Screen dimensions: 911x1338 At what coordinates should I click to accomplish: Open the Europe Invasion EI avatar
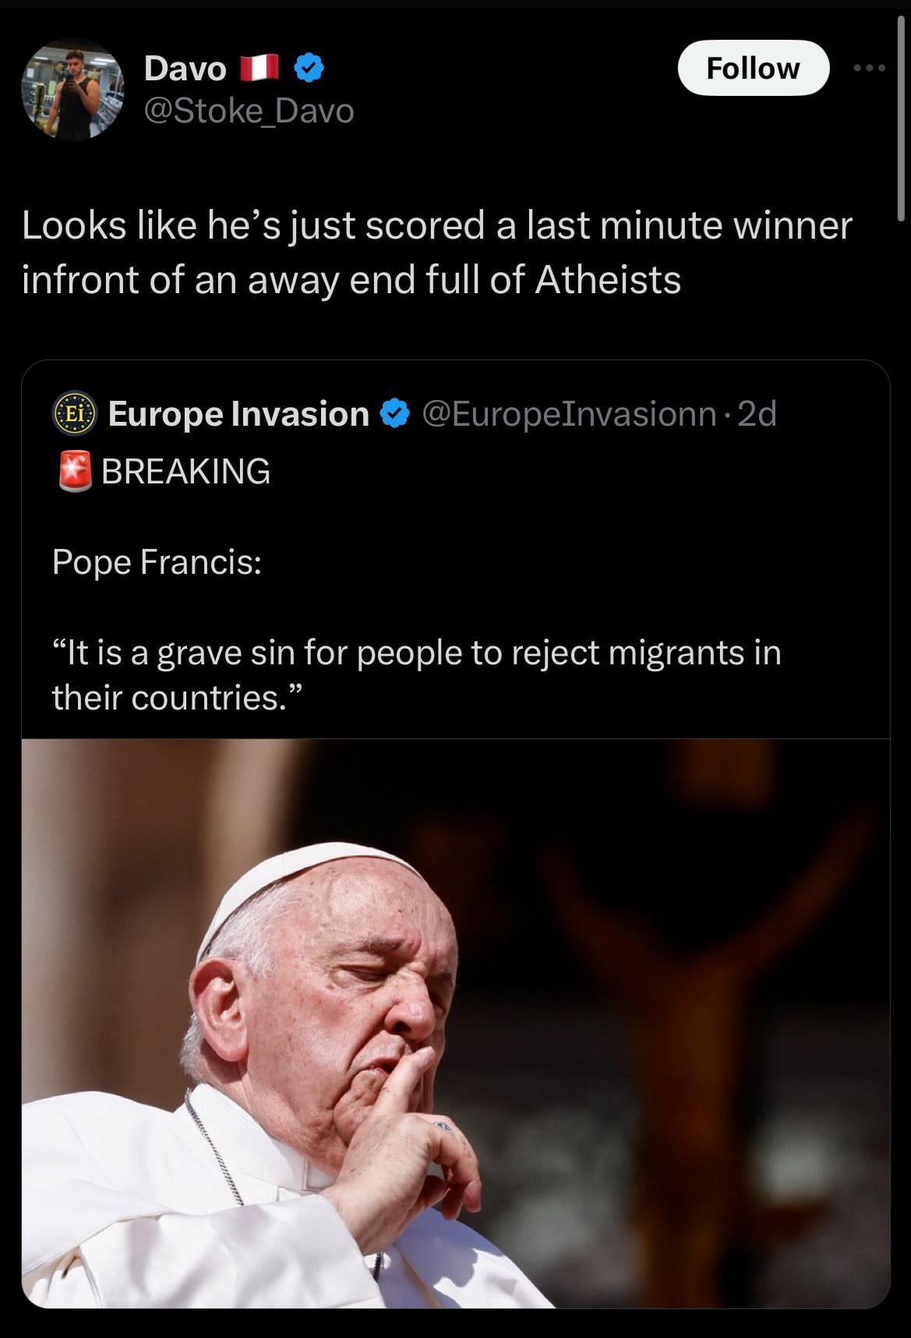click(x=73, y=414)
